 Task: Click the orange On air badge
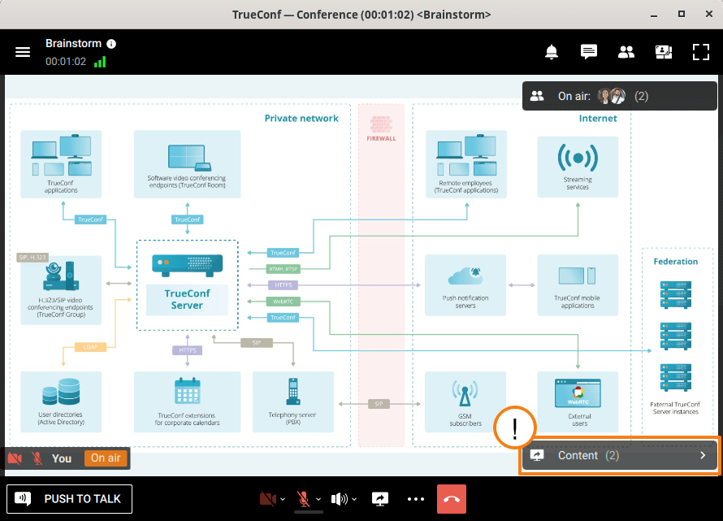106,458
